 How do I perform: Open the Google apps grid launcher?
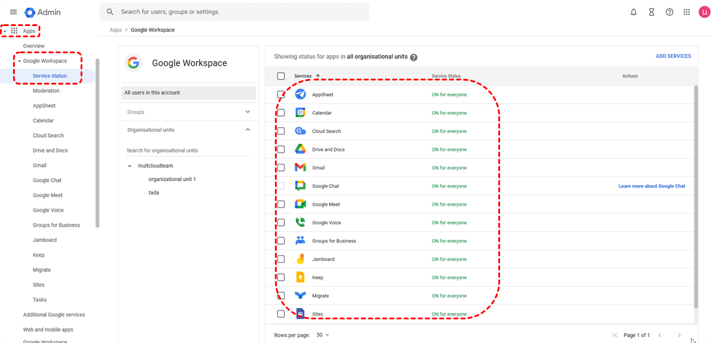pyautogui.click(x=687, y=12)
